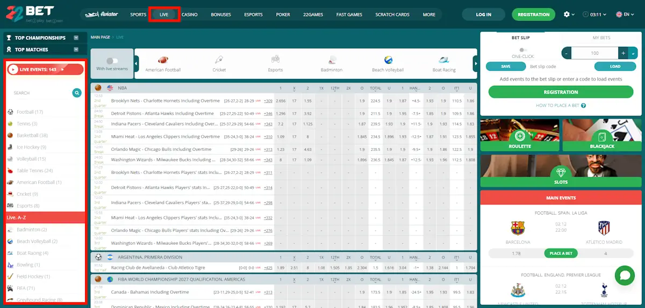Image resolution: width=645 pixels, height=308 pixels.
Task: Open Volleyball (15) in sidebar
Action: tap(31, 159)
